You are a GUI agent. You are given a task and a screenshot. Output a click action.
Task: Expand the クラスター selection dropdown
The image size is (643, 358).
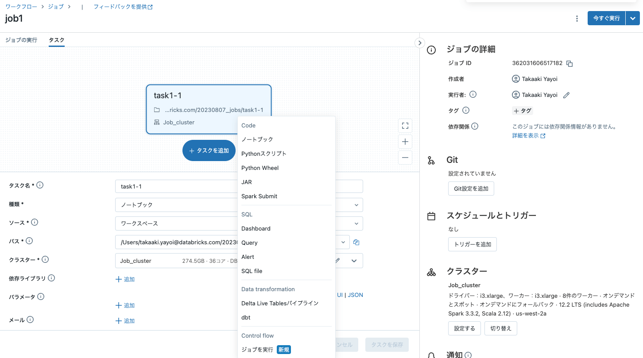pyautogui.click(x=354, y=261)
